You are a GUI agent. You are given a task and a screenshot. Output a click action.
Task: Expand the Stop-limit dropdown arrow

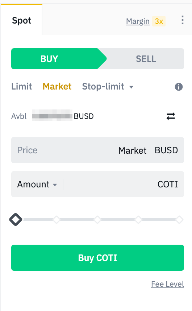(x=131, y=87)
